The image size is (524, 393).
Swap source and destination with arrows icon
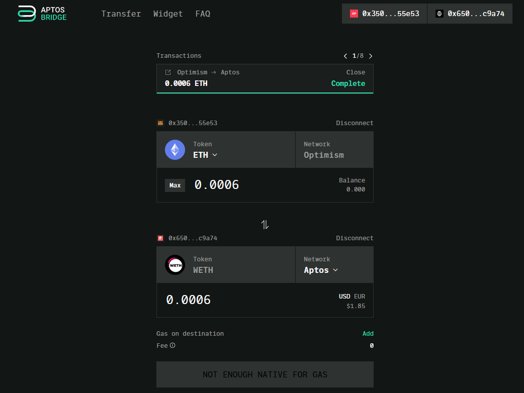[x=265, y=225]
